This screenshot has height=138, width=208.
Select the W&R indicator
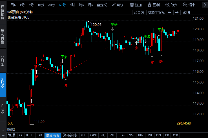[x=132, y=135]
